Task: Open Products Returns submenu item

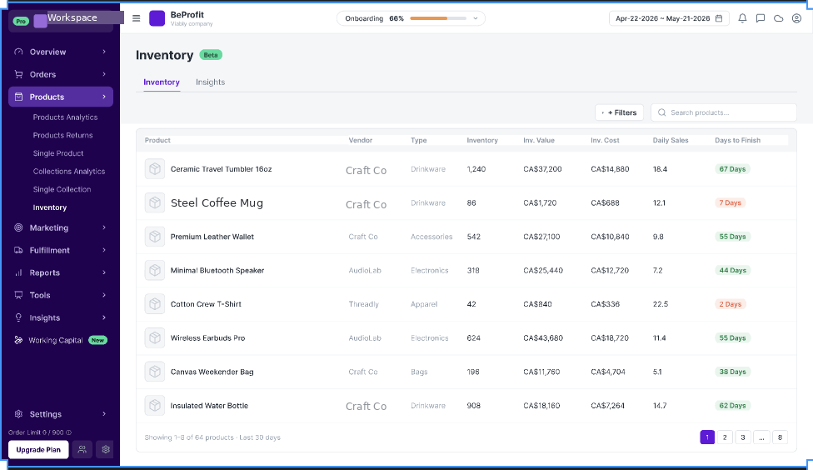Action: tap(62, 135)
